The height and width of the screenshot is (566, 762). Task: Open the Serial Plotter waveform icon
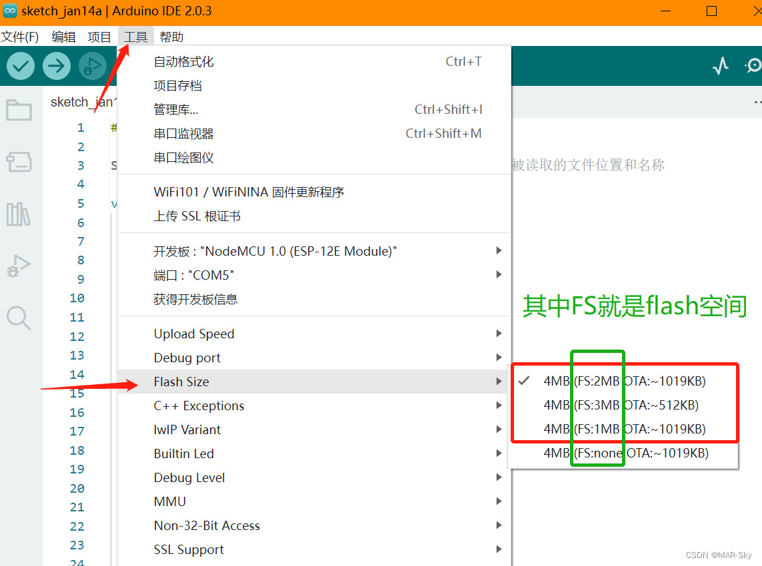pyautogui.click(x=721, y=65)
